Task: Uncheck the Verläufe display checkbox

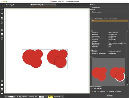Action: point(107,92)
